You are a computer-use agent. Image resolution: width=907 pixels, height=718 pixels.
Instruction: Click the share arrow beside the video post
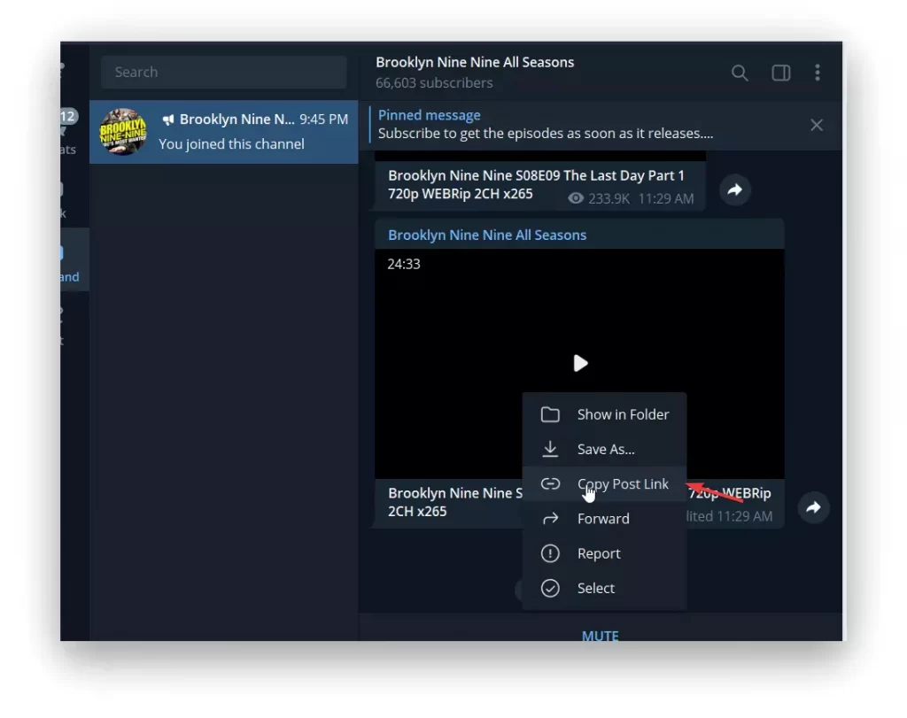point(813,507)
